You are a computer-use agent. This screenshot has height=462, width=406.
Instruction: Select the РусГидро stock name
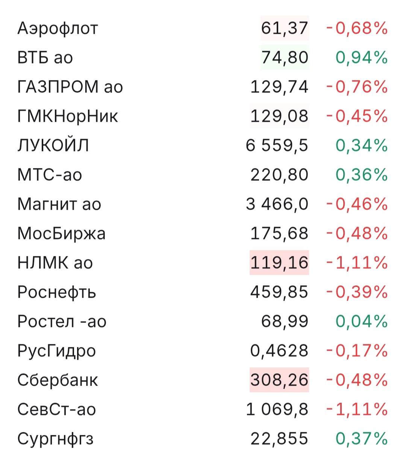[57, 351]
